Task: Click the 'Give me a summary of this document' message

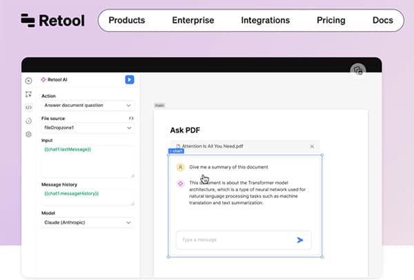Action: coord(228,167)
